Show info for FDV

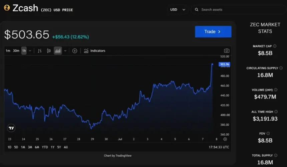(x=268, y=134)
